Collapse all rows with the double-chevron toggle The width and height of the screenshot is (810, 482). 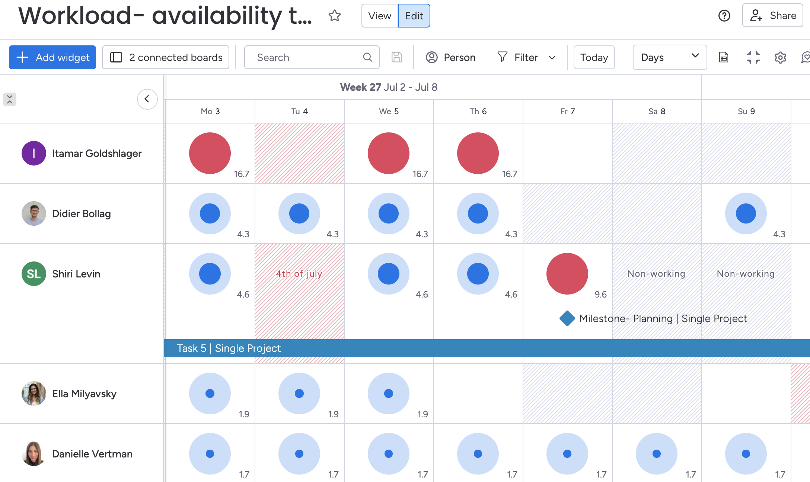point(9,99)
